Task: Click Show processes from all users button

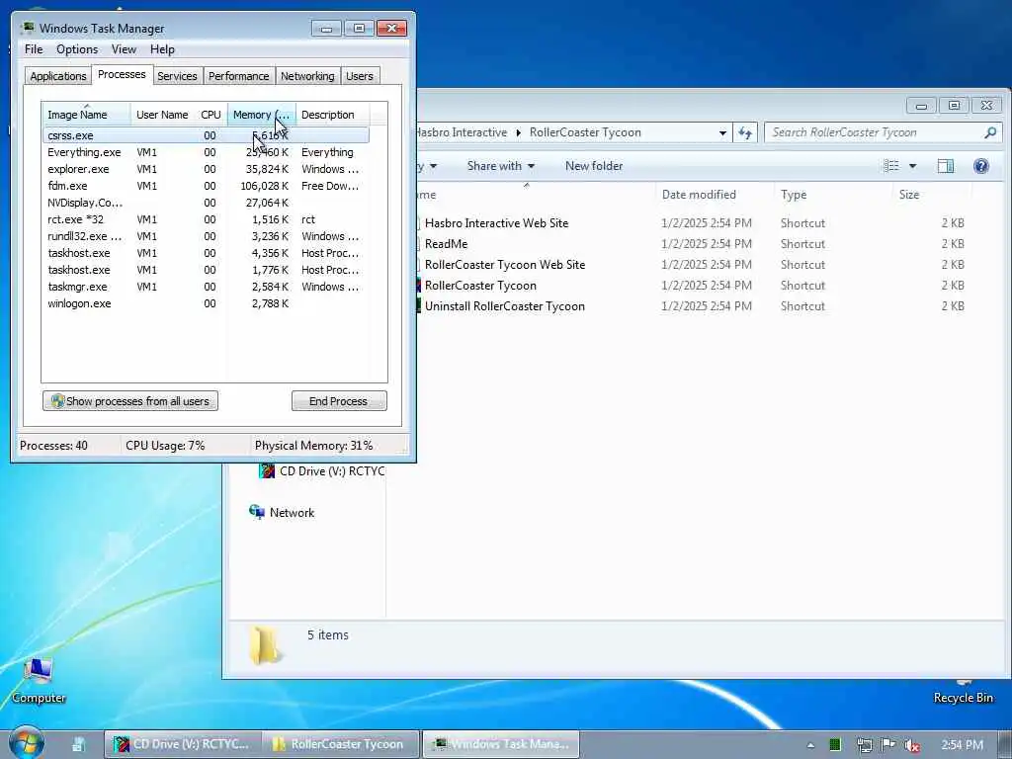Action: (x=130, y=401)
